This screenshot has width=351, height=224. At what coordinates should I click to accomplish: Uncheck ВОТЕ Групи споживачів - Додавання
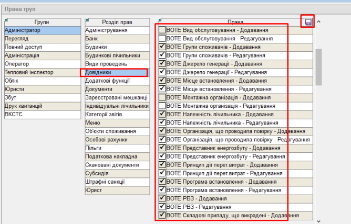click(162, 47)
